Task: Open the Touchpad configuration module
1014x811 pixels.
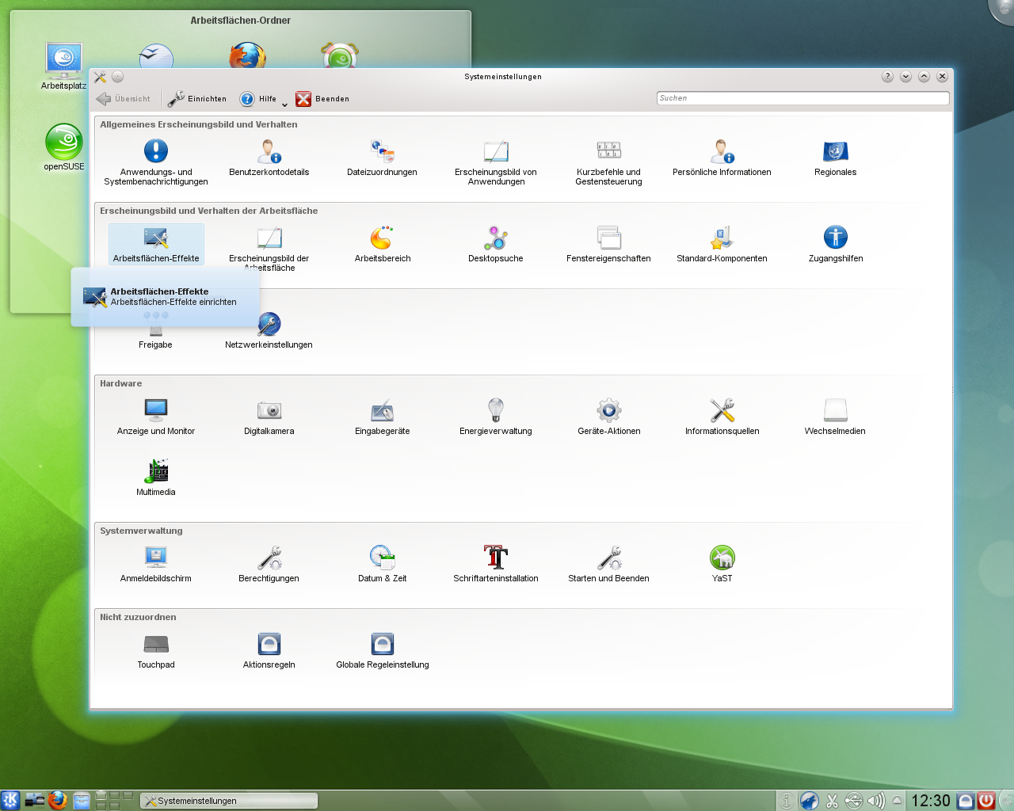Action: pyautogui.click(x=156, y=644)
